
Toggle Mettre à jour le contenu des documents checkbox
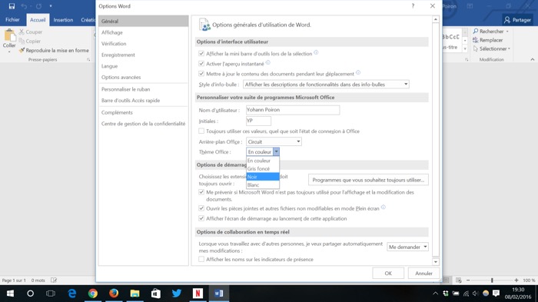point(201,74)
